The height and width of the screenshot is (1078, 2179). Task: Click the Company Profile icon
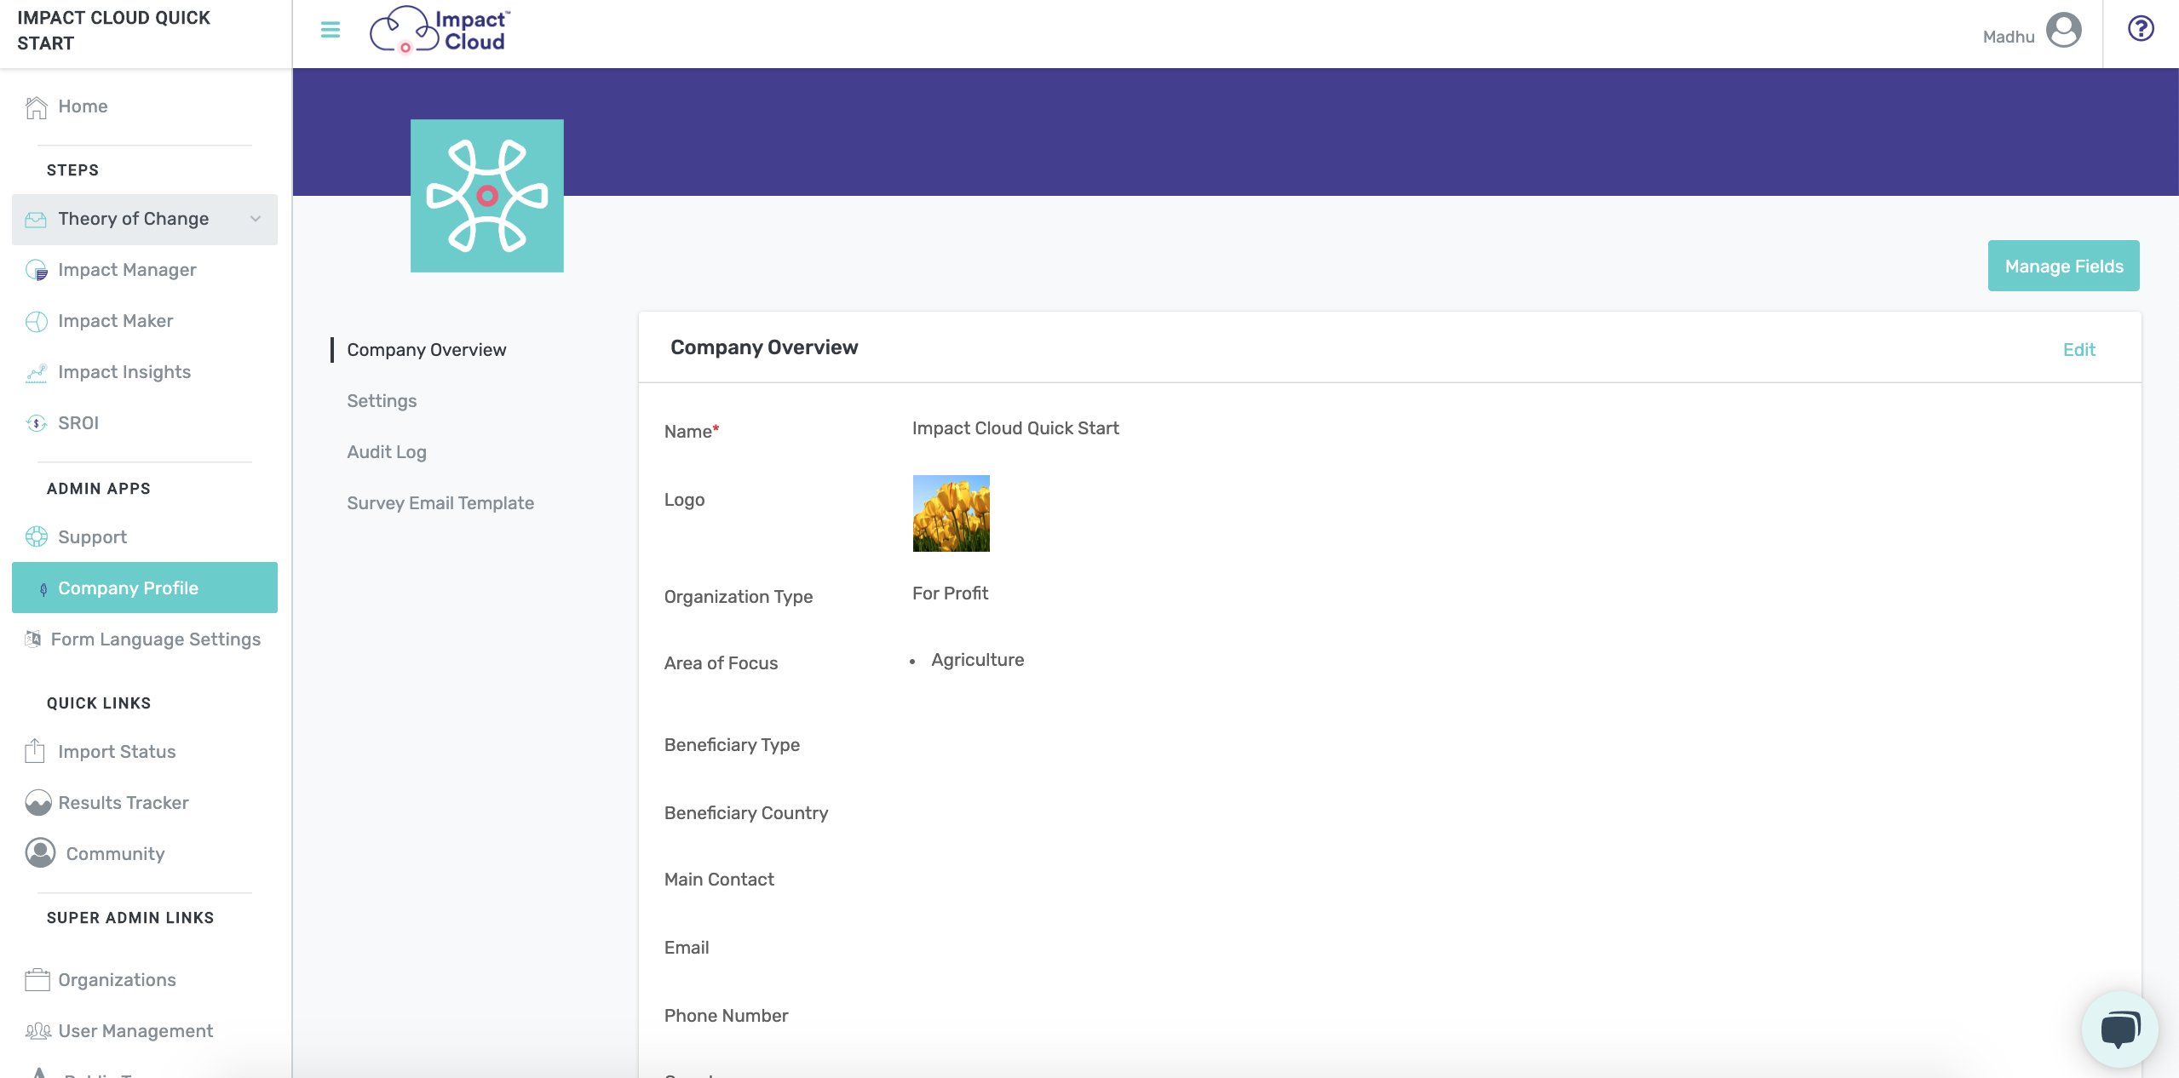click(43, 589)
